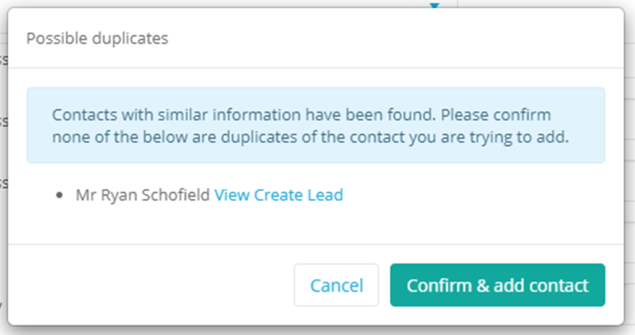Click the blue info alert message box
Screen dimensions: 635x335
click(316, 126)
